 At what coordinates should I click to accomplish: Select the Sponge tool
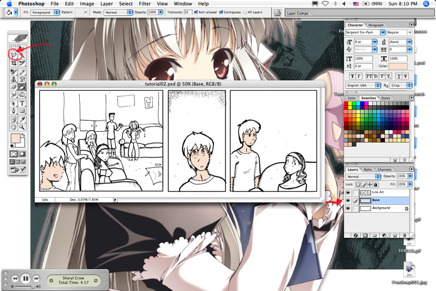coord(22,94)
